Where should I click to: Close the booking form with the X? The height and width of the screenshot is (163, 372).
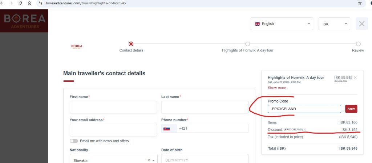[361, 24]
